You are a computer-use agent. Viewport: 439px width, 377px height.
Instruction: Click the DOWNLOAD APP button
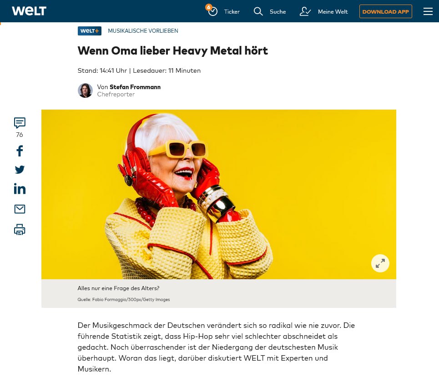click(x=385, y=11)
